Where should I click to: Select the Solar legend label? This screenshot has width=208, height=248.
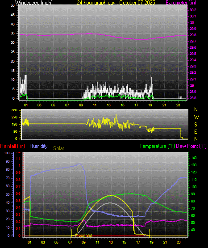58,148
